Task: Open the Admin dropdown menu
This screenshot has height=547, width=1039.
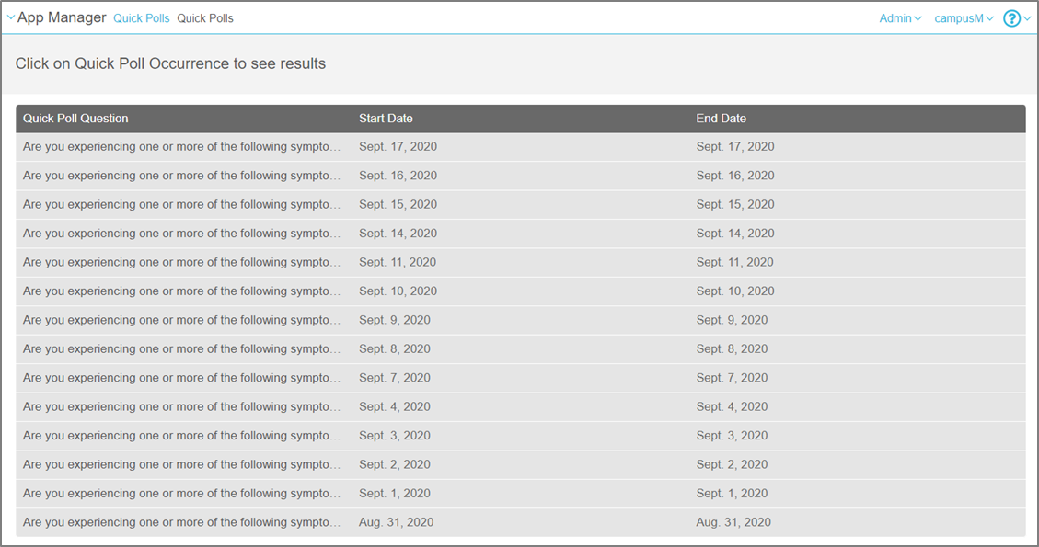Action: 899,18
